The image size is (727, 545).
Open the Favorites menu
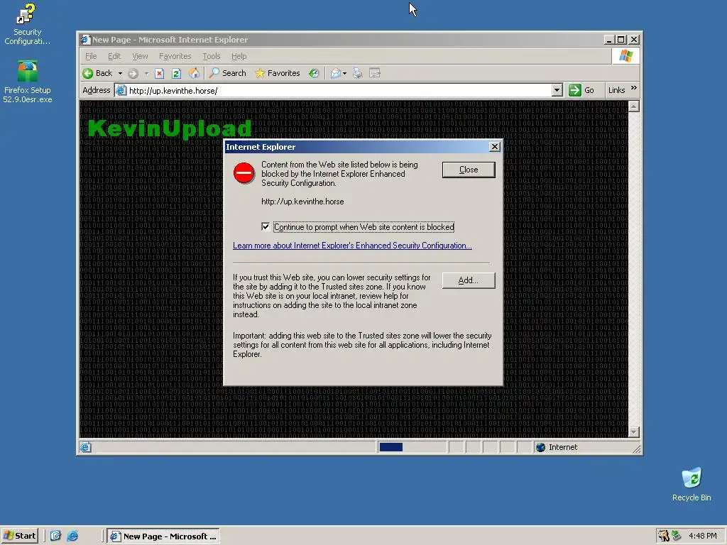(175, 56)
